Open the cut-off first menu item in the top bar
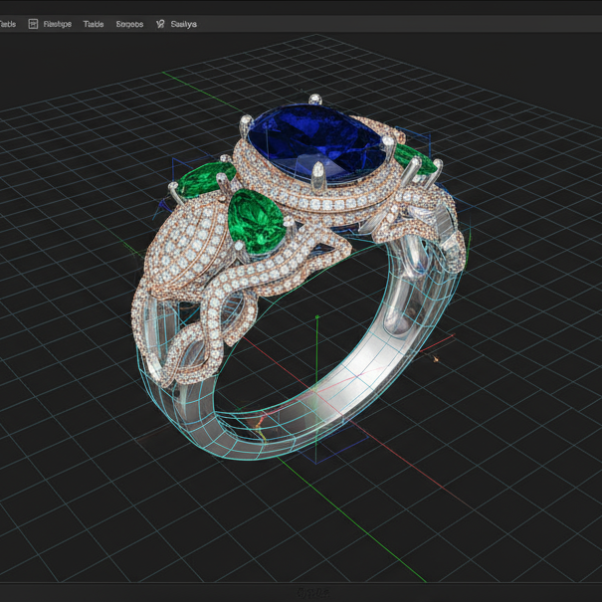602x602 pixels. point(8,24)
